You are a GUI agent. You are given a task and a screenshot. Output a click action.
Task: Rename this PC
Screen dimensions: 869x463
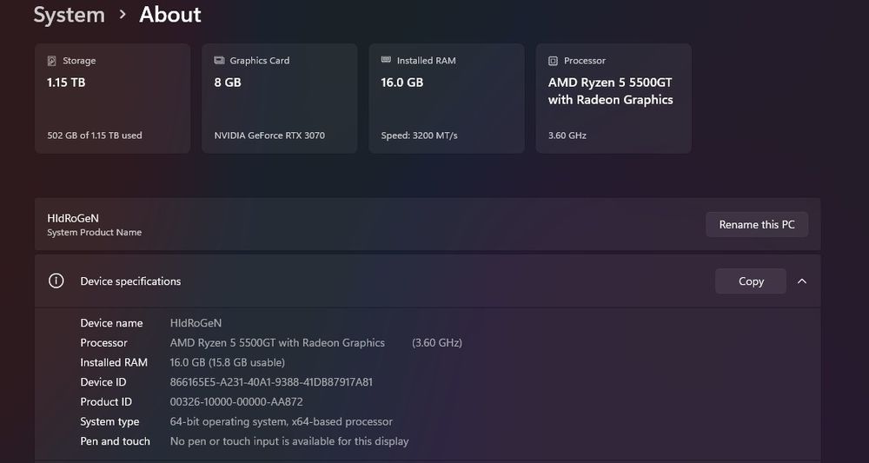pos(757,224)
